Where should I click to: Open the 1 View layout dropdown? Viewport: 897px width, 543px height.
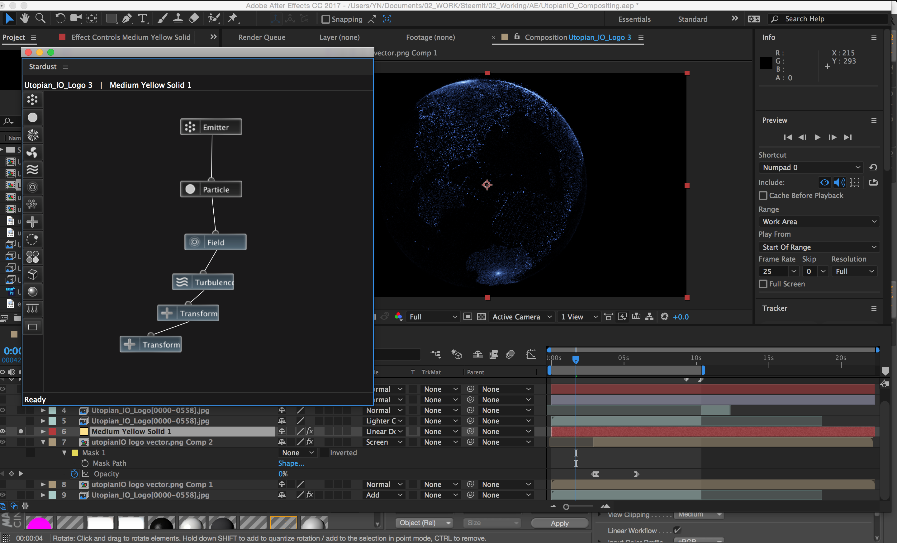coord(579,317)
